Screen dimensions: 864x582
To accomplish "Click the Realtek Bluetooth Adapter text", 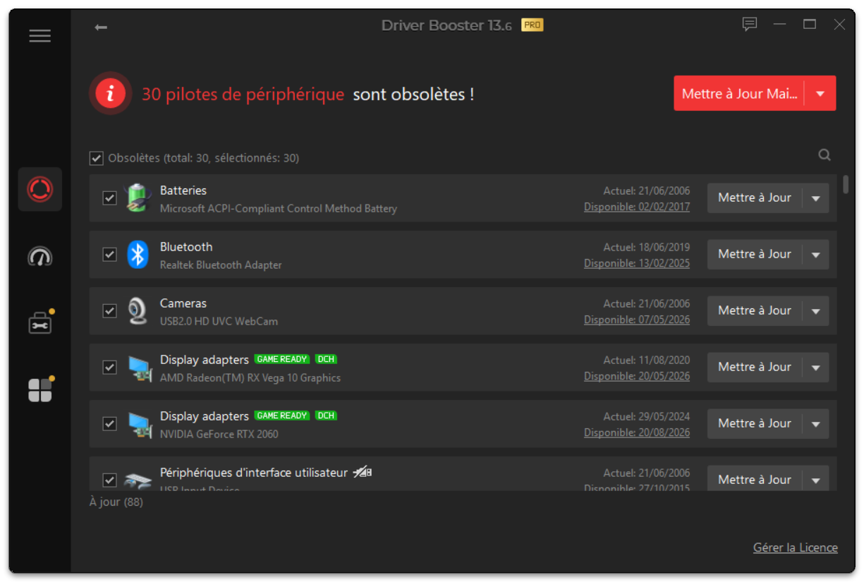I will [221, 265].
